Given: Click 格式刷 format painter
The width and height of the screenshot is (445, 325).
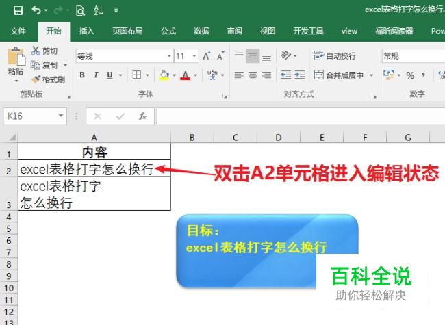Looking at the screenshot, I should (x=48, y=79).
